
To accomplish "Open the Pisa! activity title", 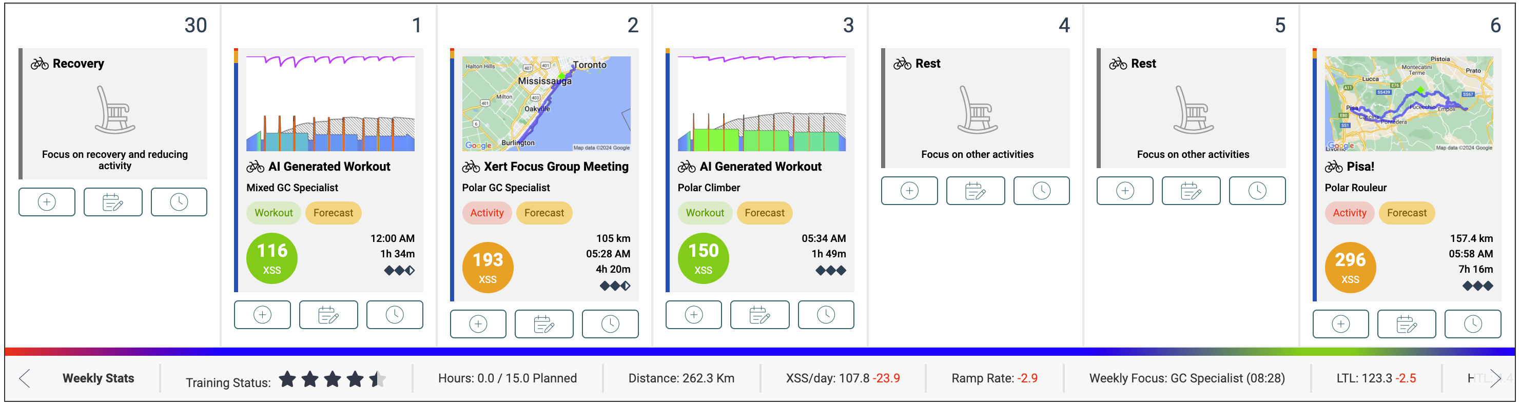I will click(1360, 167).
